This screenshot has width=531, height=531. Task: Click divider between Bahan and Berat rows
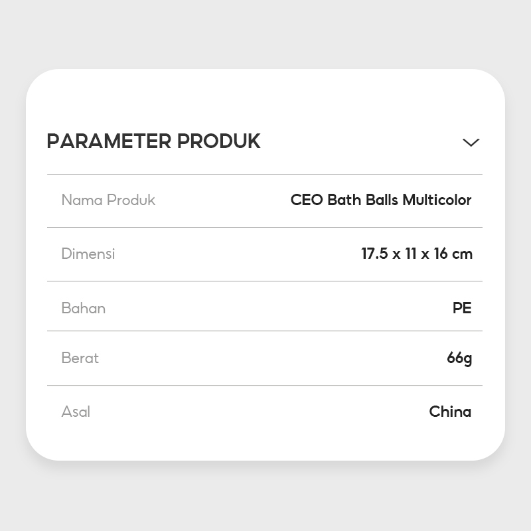264,331
